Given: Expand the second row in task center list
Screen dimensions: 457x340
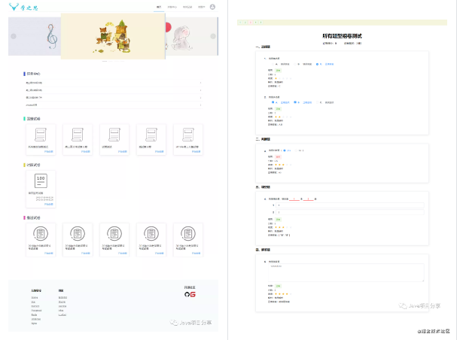Looking at the screenshot, I should 114,90.
